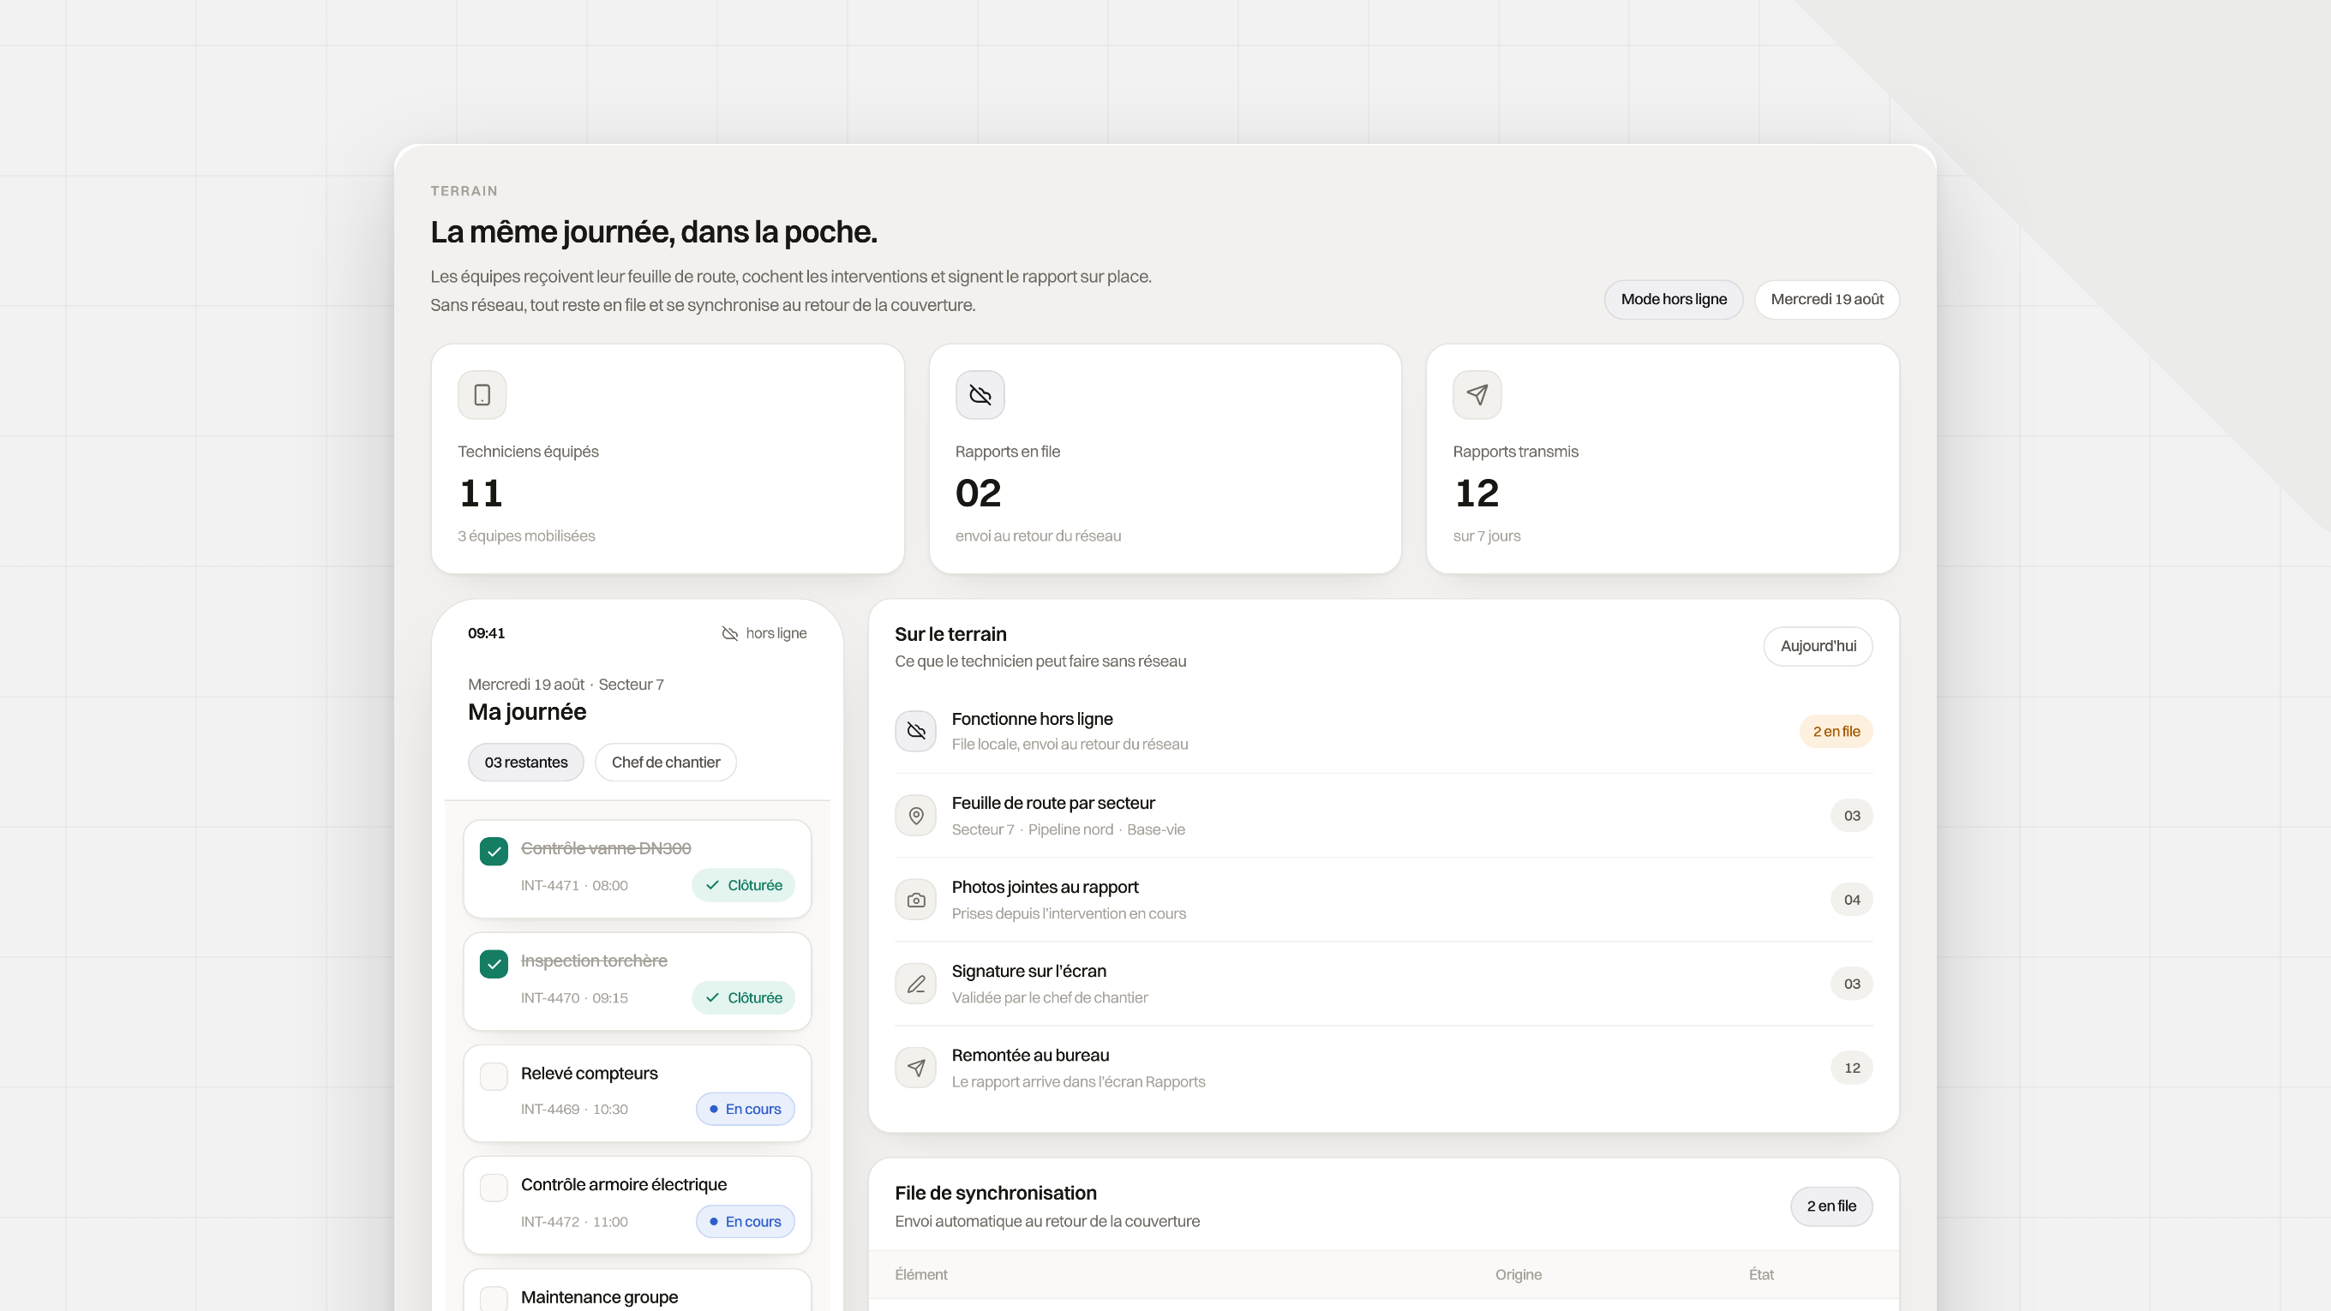2331x1311 pixels.
Task: Click the Sur le terrain heading
Action: (950, 634)
